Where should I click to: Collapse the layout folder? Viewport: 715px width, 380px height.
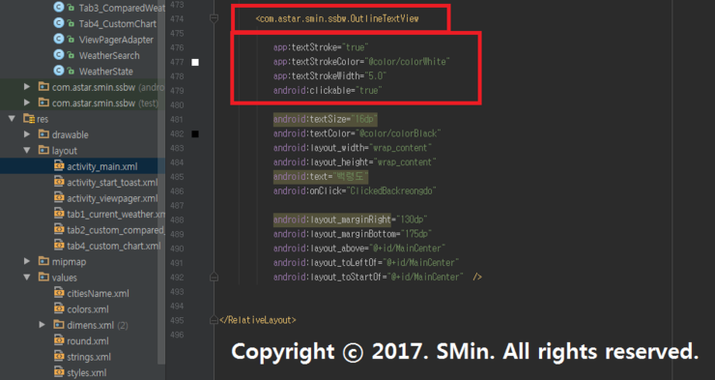pyautogui.click(x=27, y=150)
